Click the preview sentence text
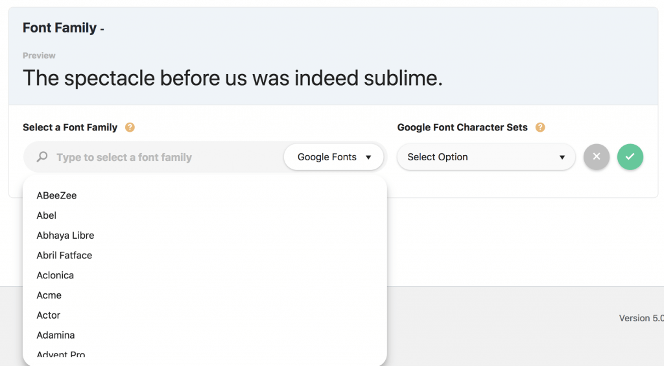 [232, 78]
